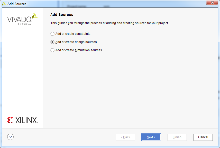Select the constraints radio button circle
This screenshot has width=220, height=148.
point(52,34)
